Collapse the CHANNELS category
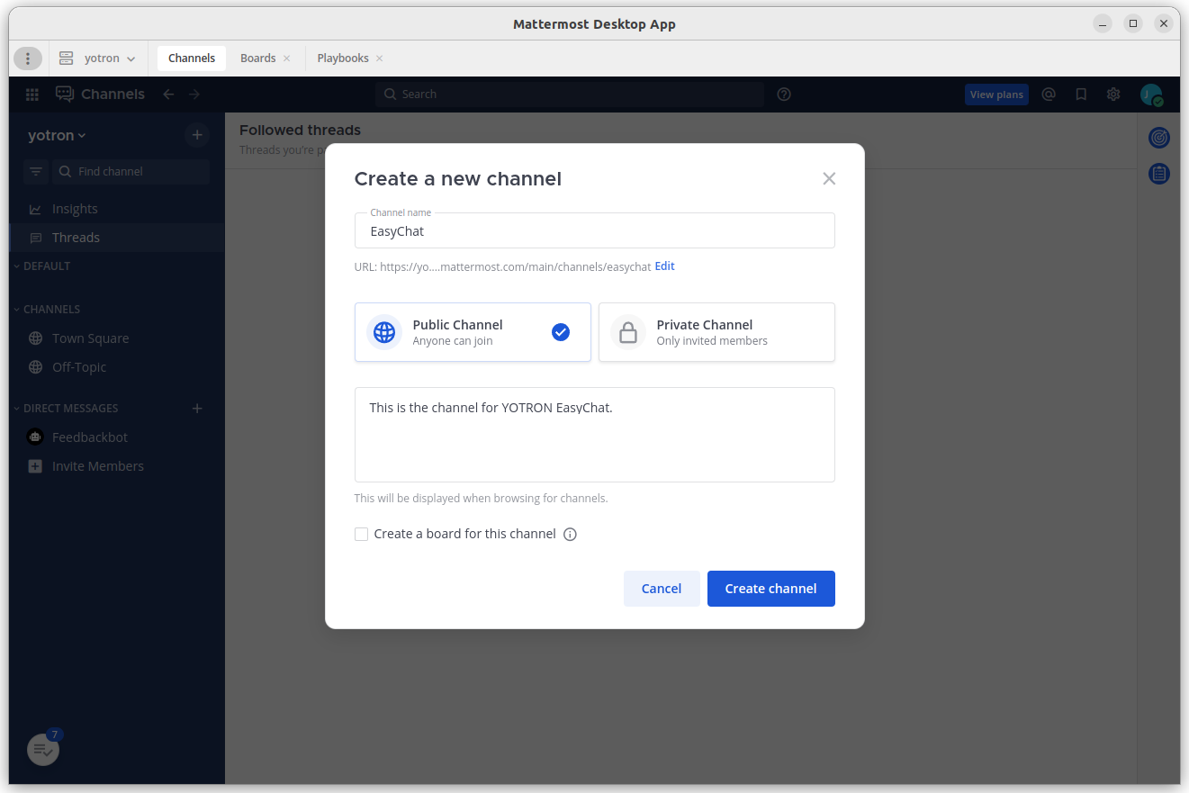This screenshot has height=793, width=1189. pos(47,310)
